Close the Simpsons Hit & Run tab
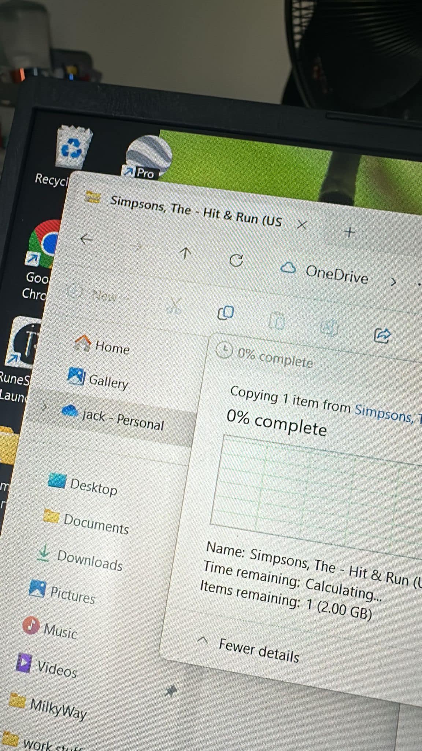The image size is (422, 751). (x=302, y=224)
